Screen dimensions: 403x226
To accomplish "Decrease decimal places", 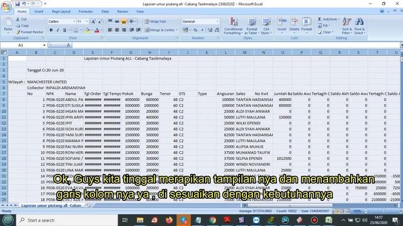I will point(217,30).
